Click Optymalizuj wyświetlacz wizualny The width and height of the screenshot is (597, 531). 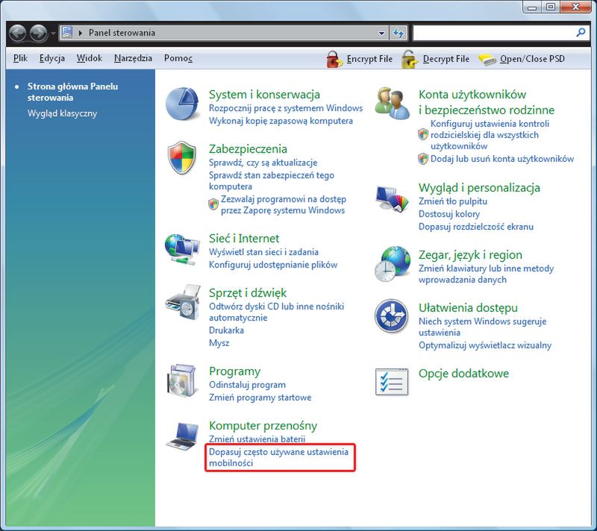pos(484,345)
